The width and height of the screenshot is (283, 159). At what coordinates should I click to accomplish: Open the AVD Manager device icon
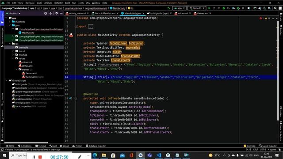click(x=264, y=8)
